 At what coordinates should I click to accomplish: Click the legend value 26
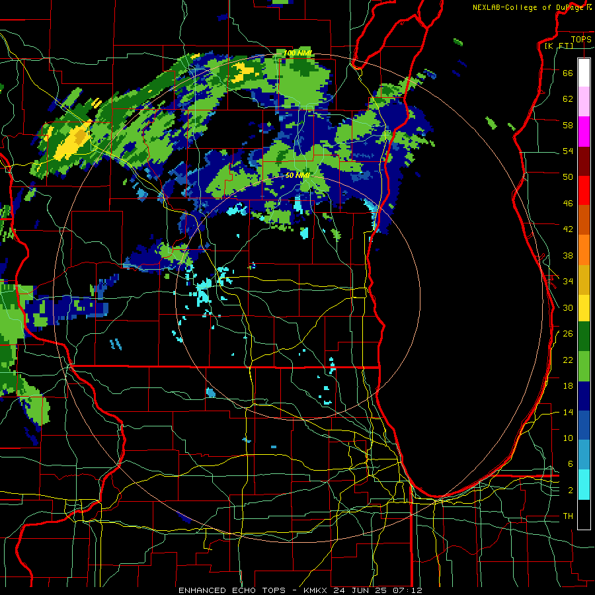[568, 334]
